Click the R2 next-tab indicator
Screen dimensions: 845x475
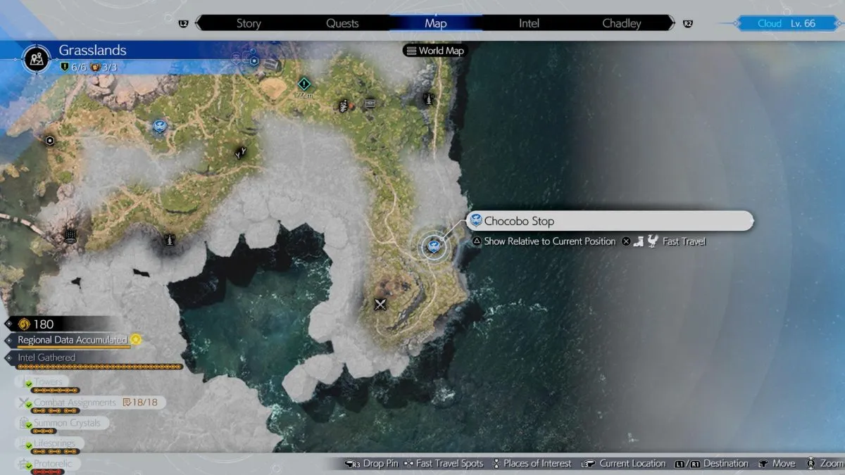(687, 23)
